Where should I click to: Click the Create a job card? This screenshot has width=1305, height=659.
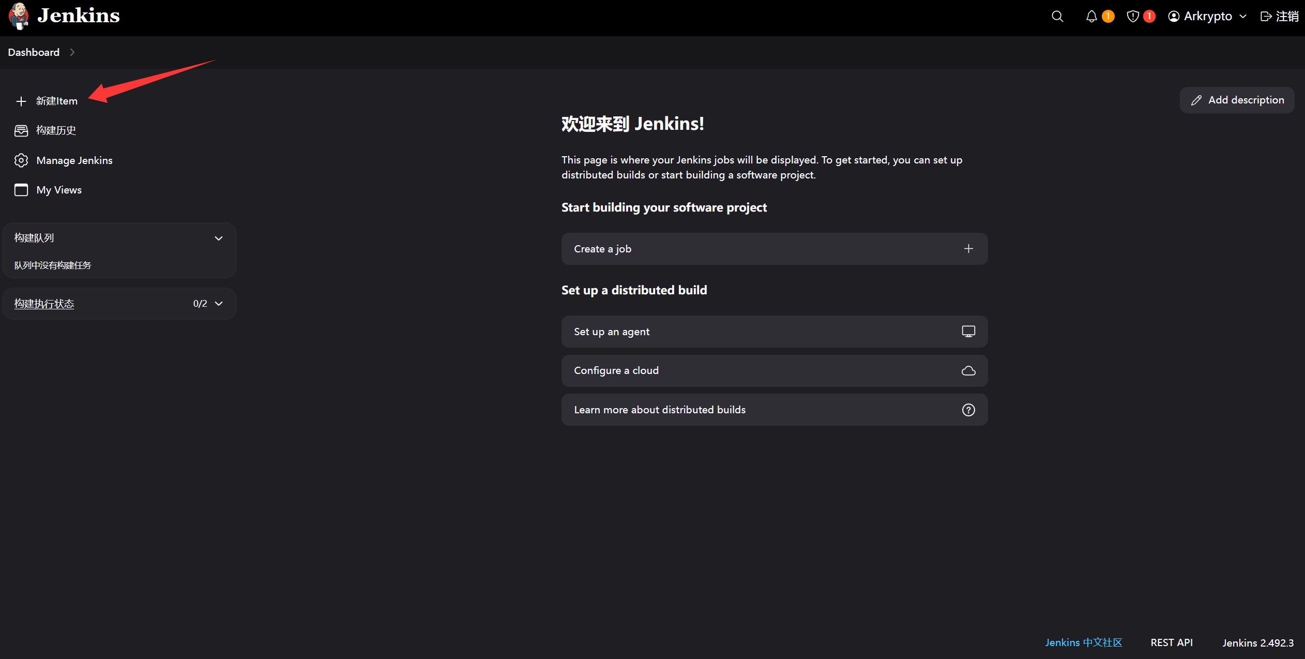(x=774, y=249)
